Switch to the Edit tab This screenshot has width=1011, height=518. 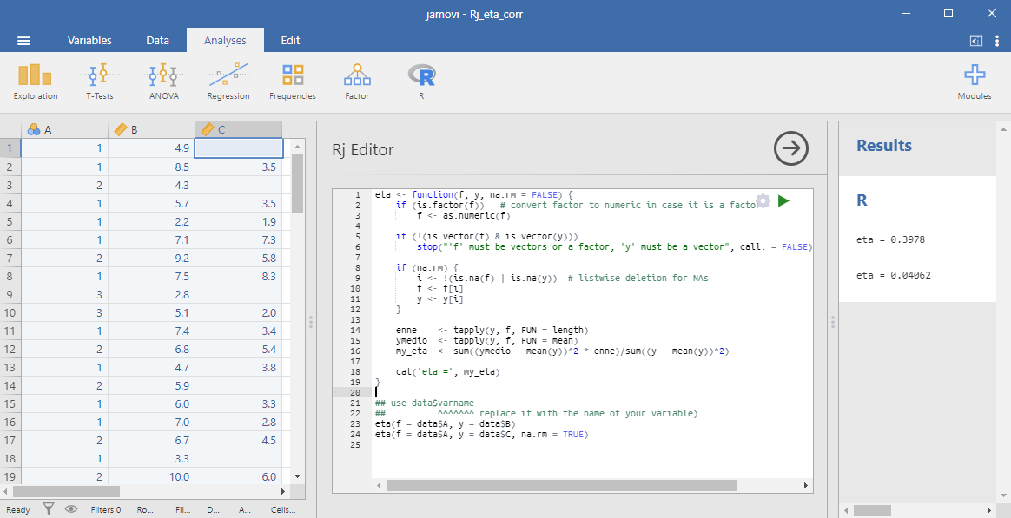click(290, 40)
